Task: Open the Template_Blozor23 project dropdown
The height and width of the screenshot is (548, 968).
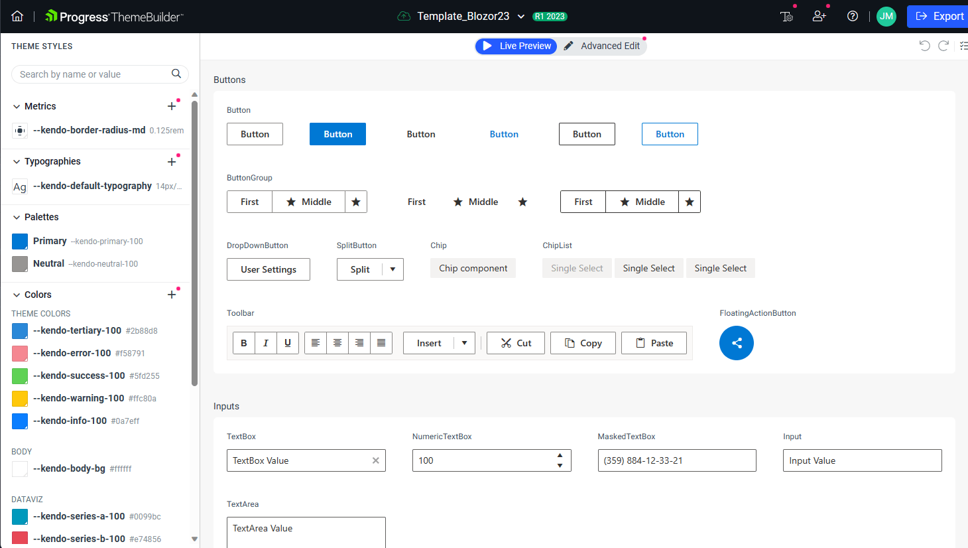Action: 521,17
